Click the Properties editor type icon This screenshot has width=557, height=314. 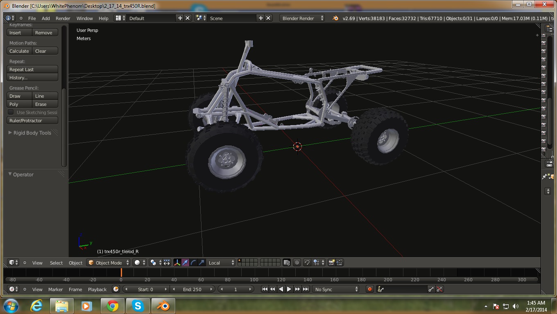coord(549,164)
